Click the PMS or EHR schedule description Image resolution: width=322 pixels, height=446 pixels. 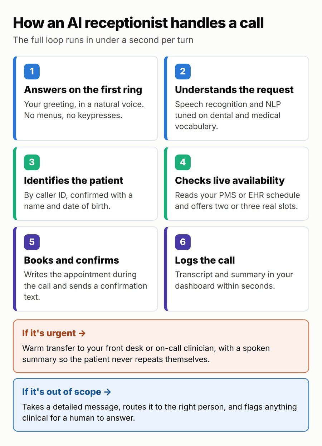point(238,201)
